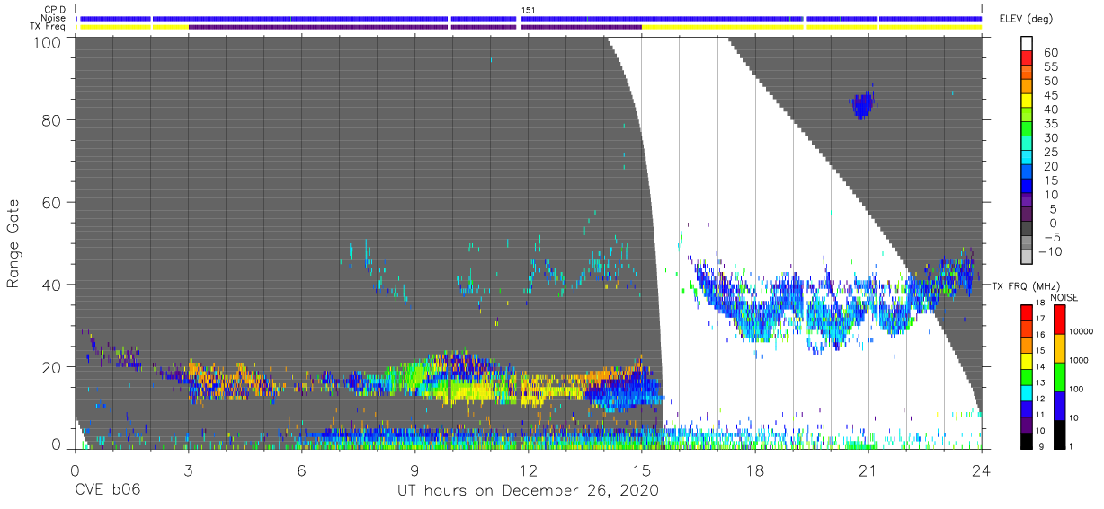Screen dimensions: 1104x509
Task: Click the y-axis tick label '20'
Action: 53,366
